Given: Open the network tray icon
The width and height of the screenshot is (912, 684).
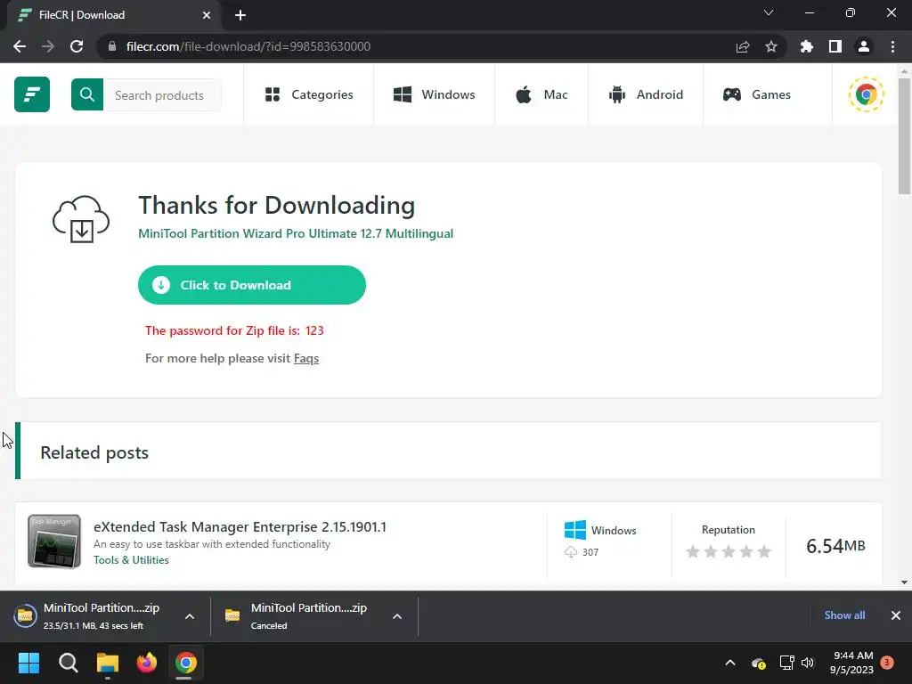Looking at the screenshot, I should click(x=786, y=663).
